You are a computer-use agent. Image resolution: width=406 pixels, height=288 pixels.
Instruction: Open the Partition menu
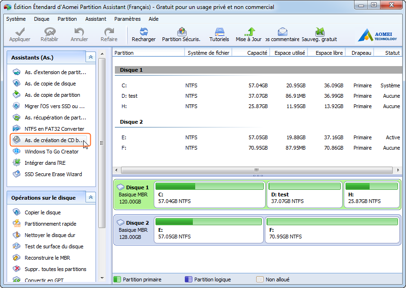click(67, 19)
